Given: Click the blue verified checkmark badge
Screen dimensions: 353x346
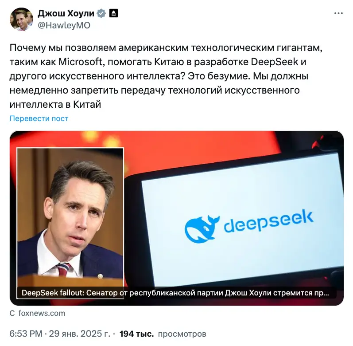Looking at the screenshot, I should pos(101,13).
